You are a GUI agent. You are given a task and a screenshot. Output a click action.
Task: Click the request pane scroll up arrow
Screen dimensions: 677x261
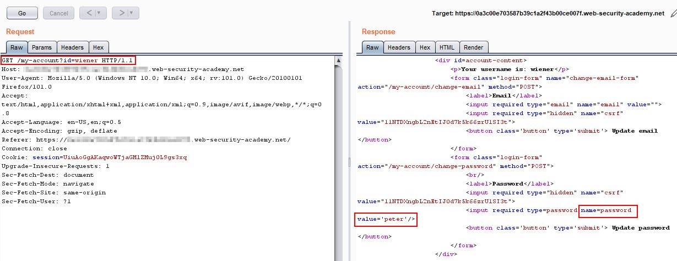click(x=338, y=59)
